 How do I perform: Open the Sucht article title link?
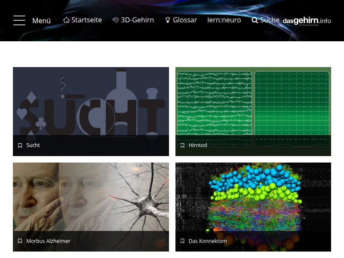pyautogui.click(x=33, y=145)
